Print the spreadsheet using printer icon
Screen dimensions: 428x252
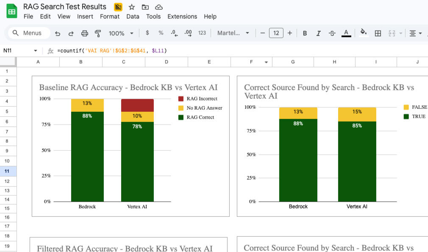pyautogui.click(x=85, y=33)
